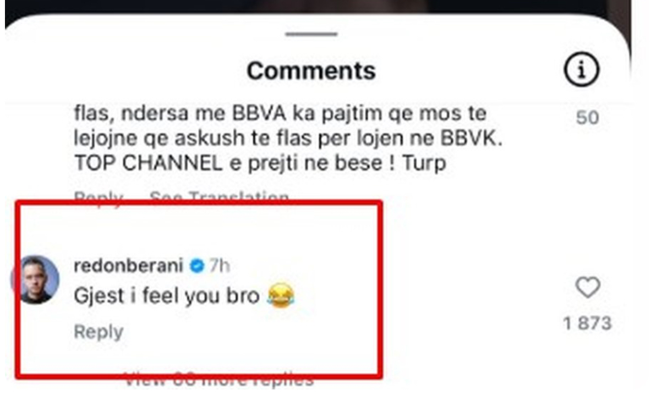Open the 1 873 likes count
This screenshot has height=401, width=650.
(587, 323)
